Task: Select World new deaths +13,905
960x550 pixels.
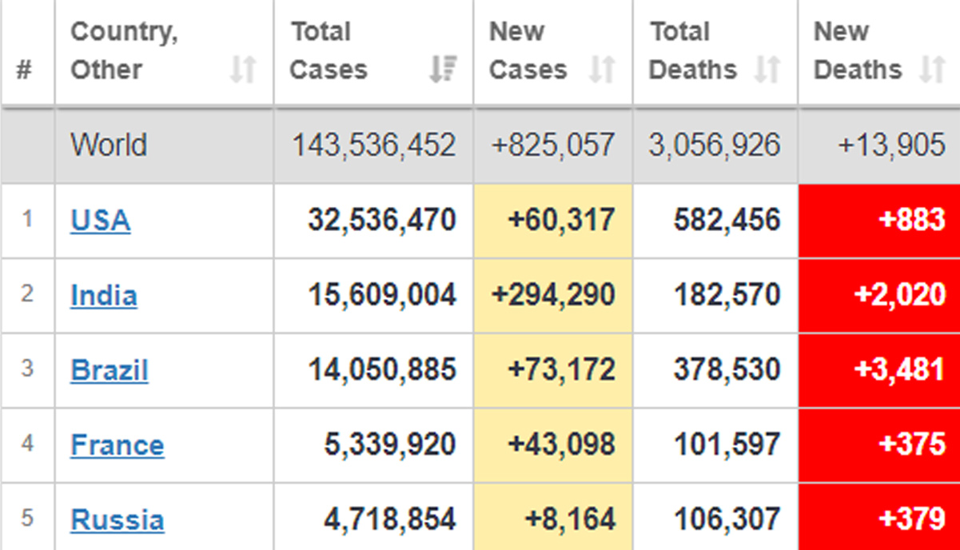Action: pos(892,145)
